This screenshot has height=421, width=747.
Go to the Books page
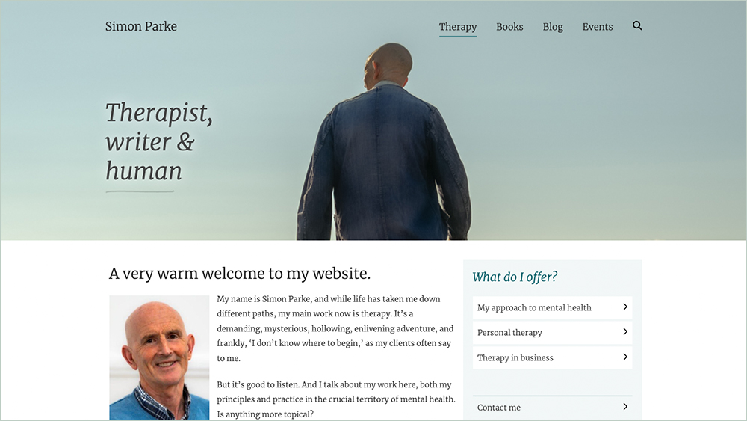point(509,27)
